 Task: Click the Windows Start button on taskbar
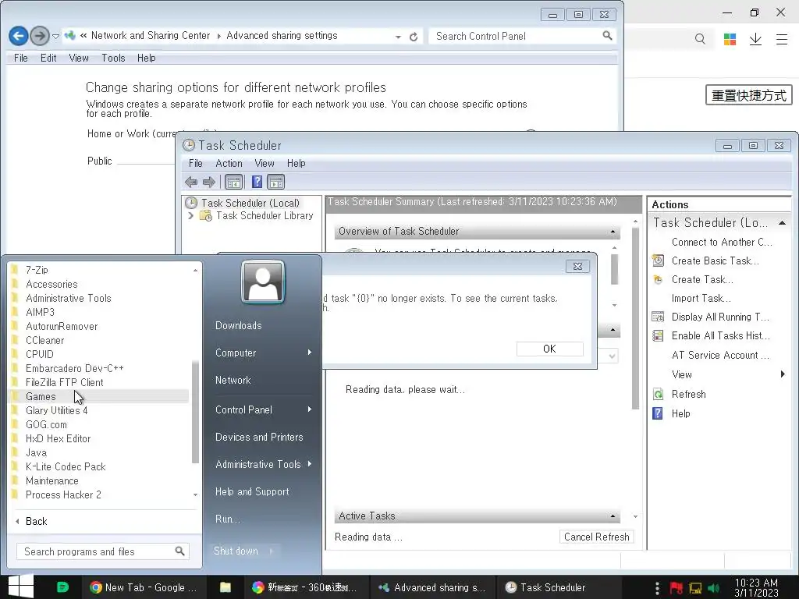point(21,587)
